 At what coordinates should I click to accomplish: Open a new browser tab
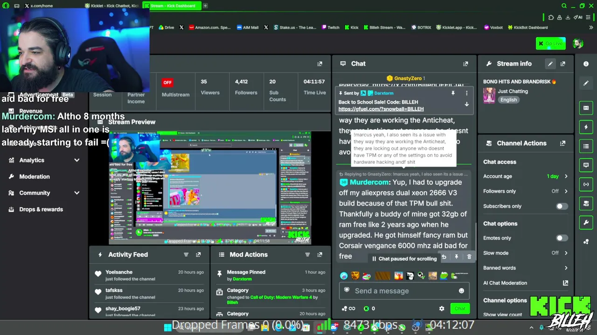[205, 6]
